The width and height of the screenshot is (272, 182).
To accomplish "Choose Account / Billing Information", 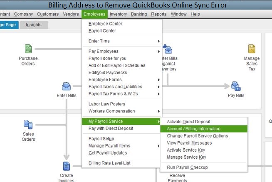I will [204, 129].
